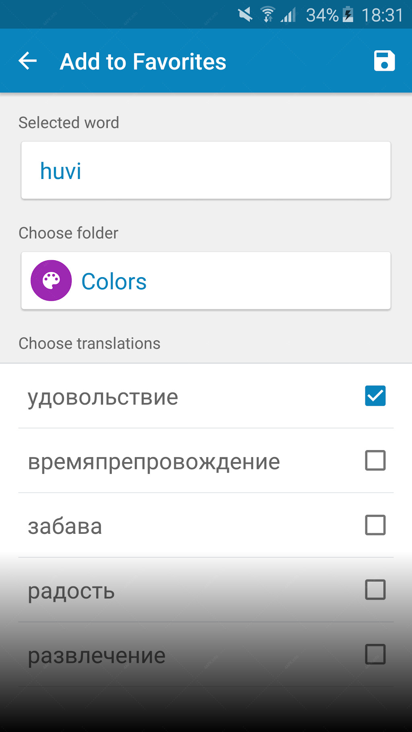Tap the развлечение translation text
This screenshot has width=412, height=732.
97,656
